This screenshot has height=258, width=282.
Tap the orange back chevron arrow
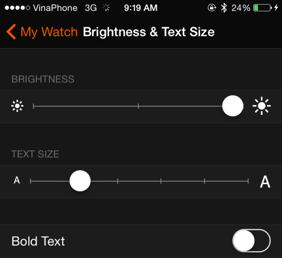pyautogui.click(x=11, y=32)
